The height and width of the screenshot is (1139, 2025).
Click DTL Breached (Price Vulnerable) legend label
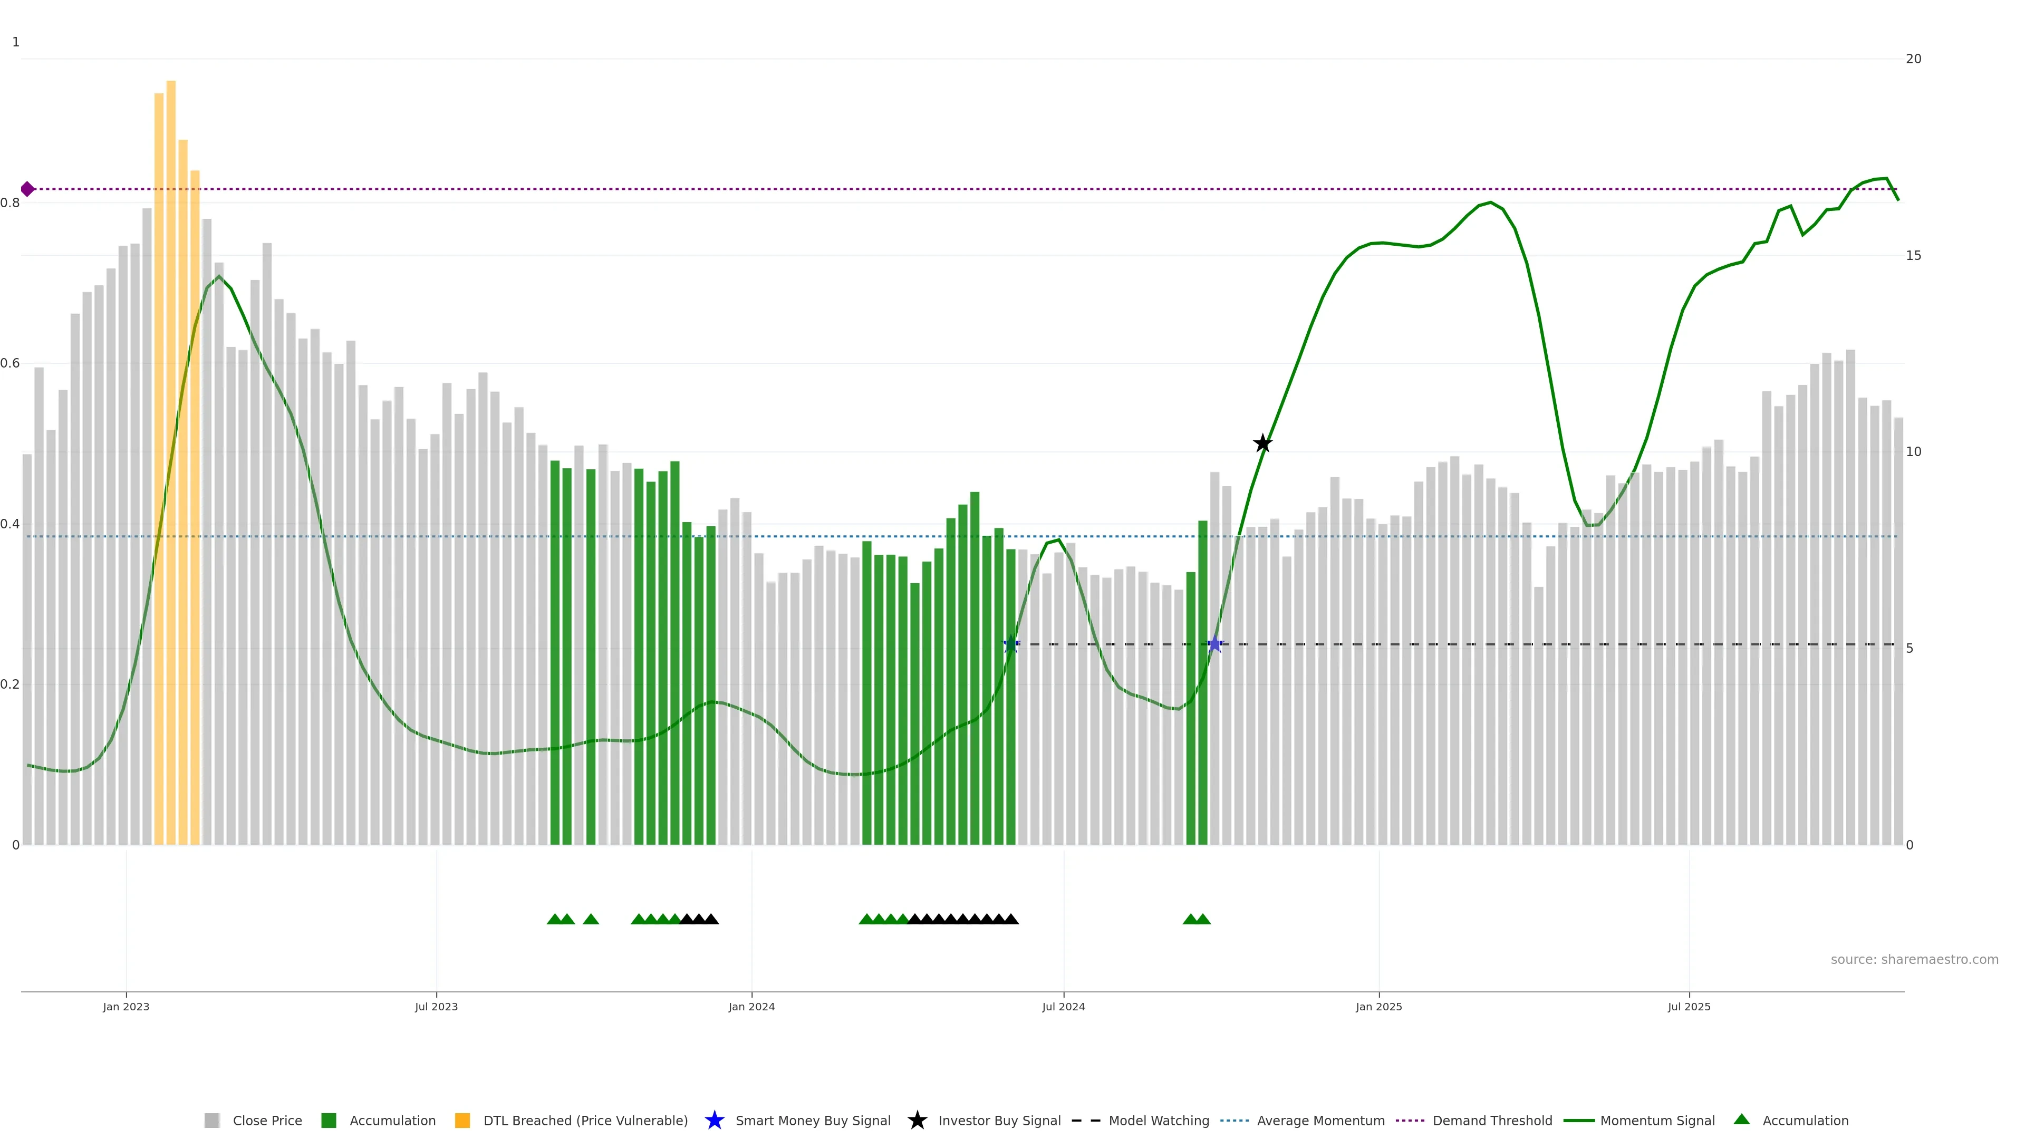[x=585, y=1120]
